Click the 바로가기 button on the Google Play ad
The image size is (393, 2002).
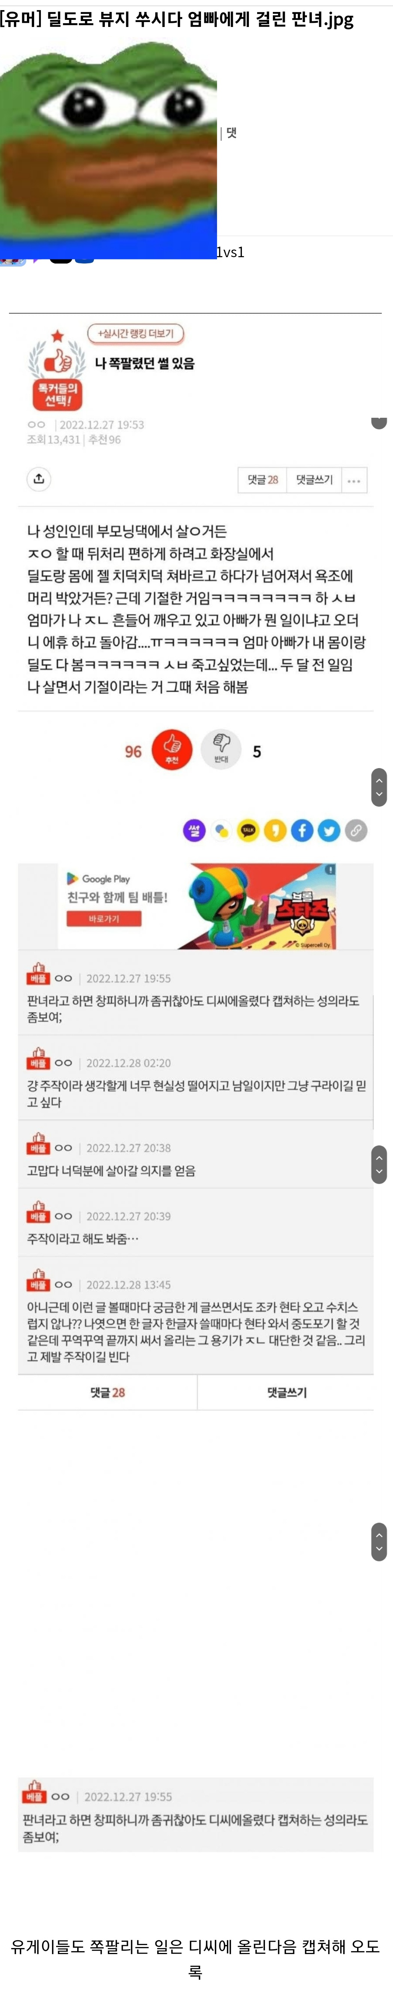[104, 919]
